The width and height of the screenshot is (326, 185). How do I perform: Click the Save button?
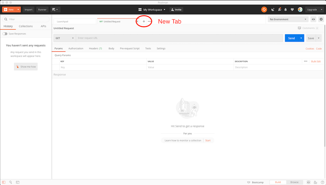pos(311,38)
